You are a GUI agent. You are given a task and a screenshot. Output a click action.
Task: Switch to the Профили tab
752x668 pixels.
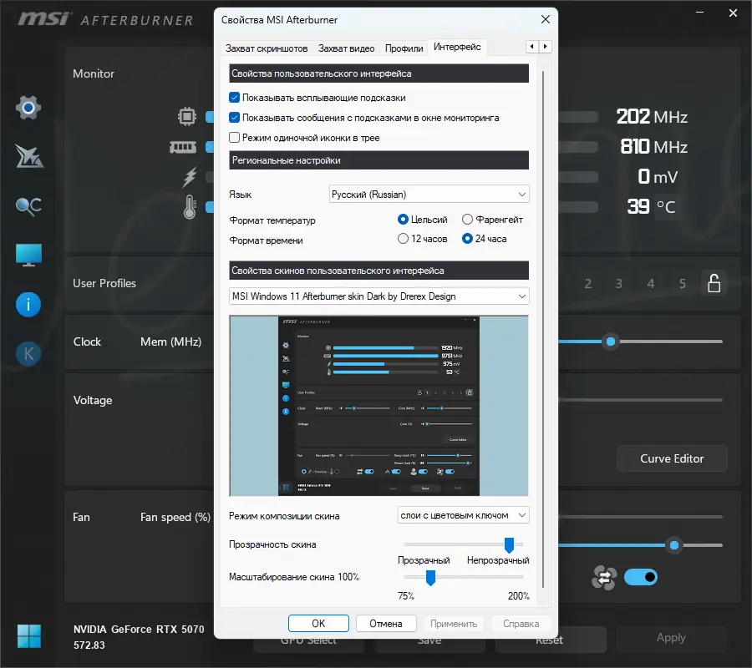(404, 48)
